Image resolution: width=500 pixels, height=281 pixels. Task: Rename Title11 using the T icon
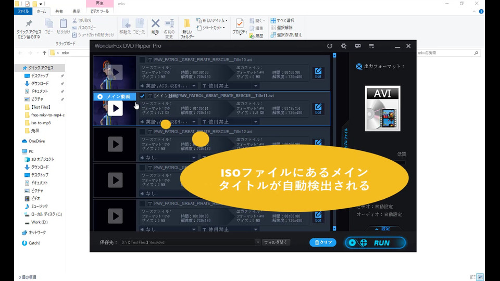coord(149,96)
